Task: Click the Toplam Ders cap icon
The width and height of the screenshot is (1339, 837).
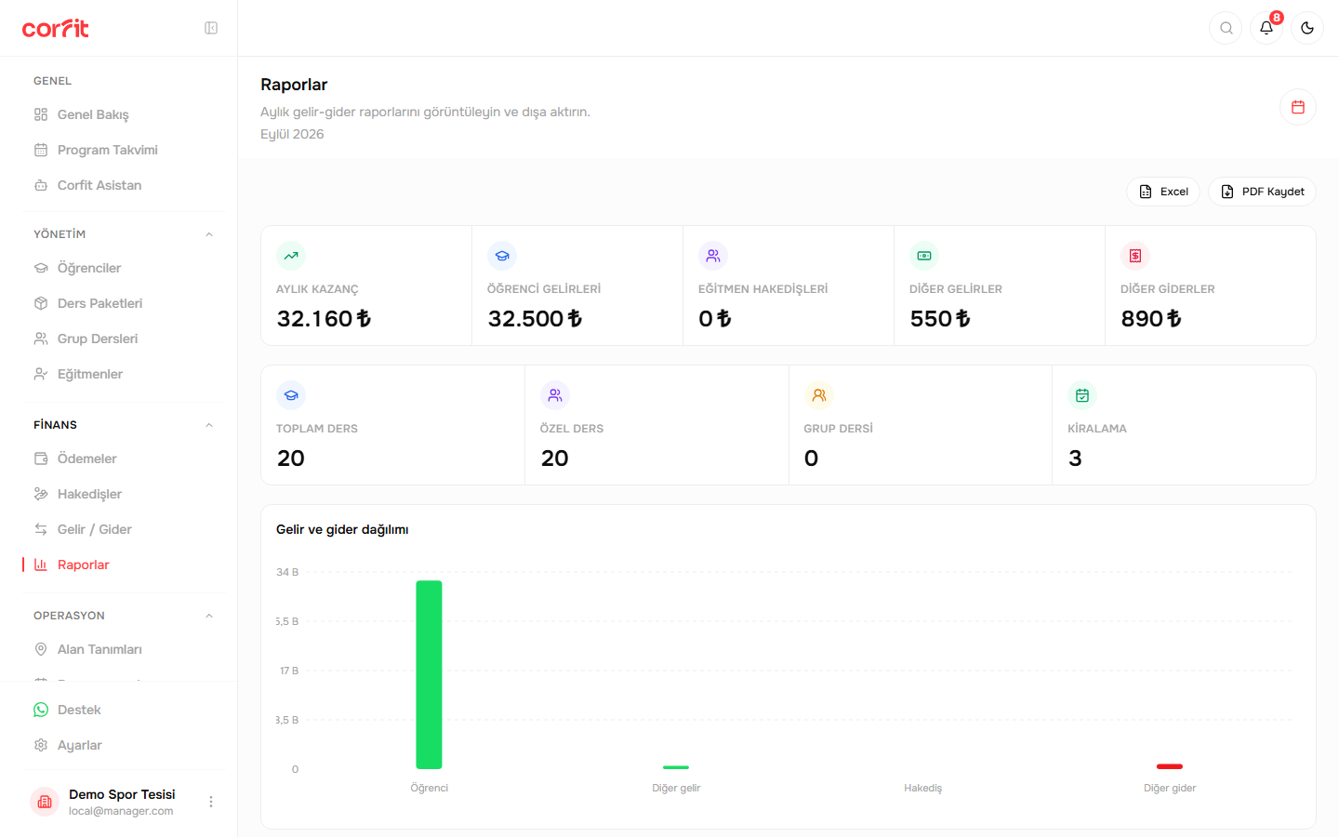Action: (291, 395)
